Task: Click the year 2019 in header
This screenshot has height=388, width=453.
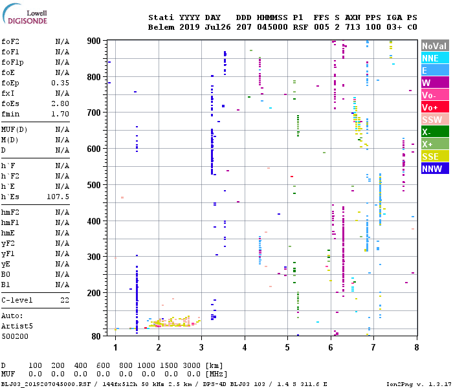Action: coord(190,27)
